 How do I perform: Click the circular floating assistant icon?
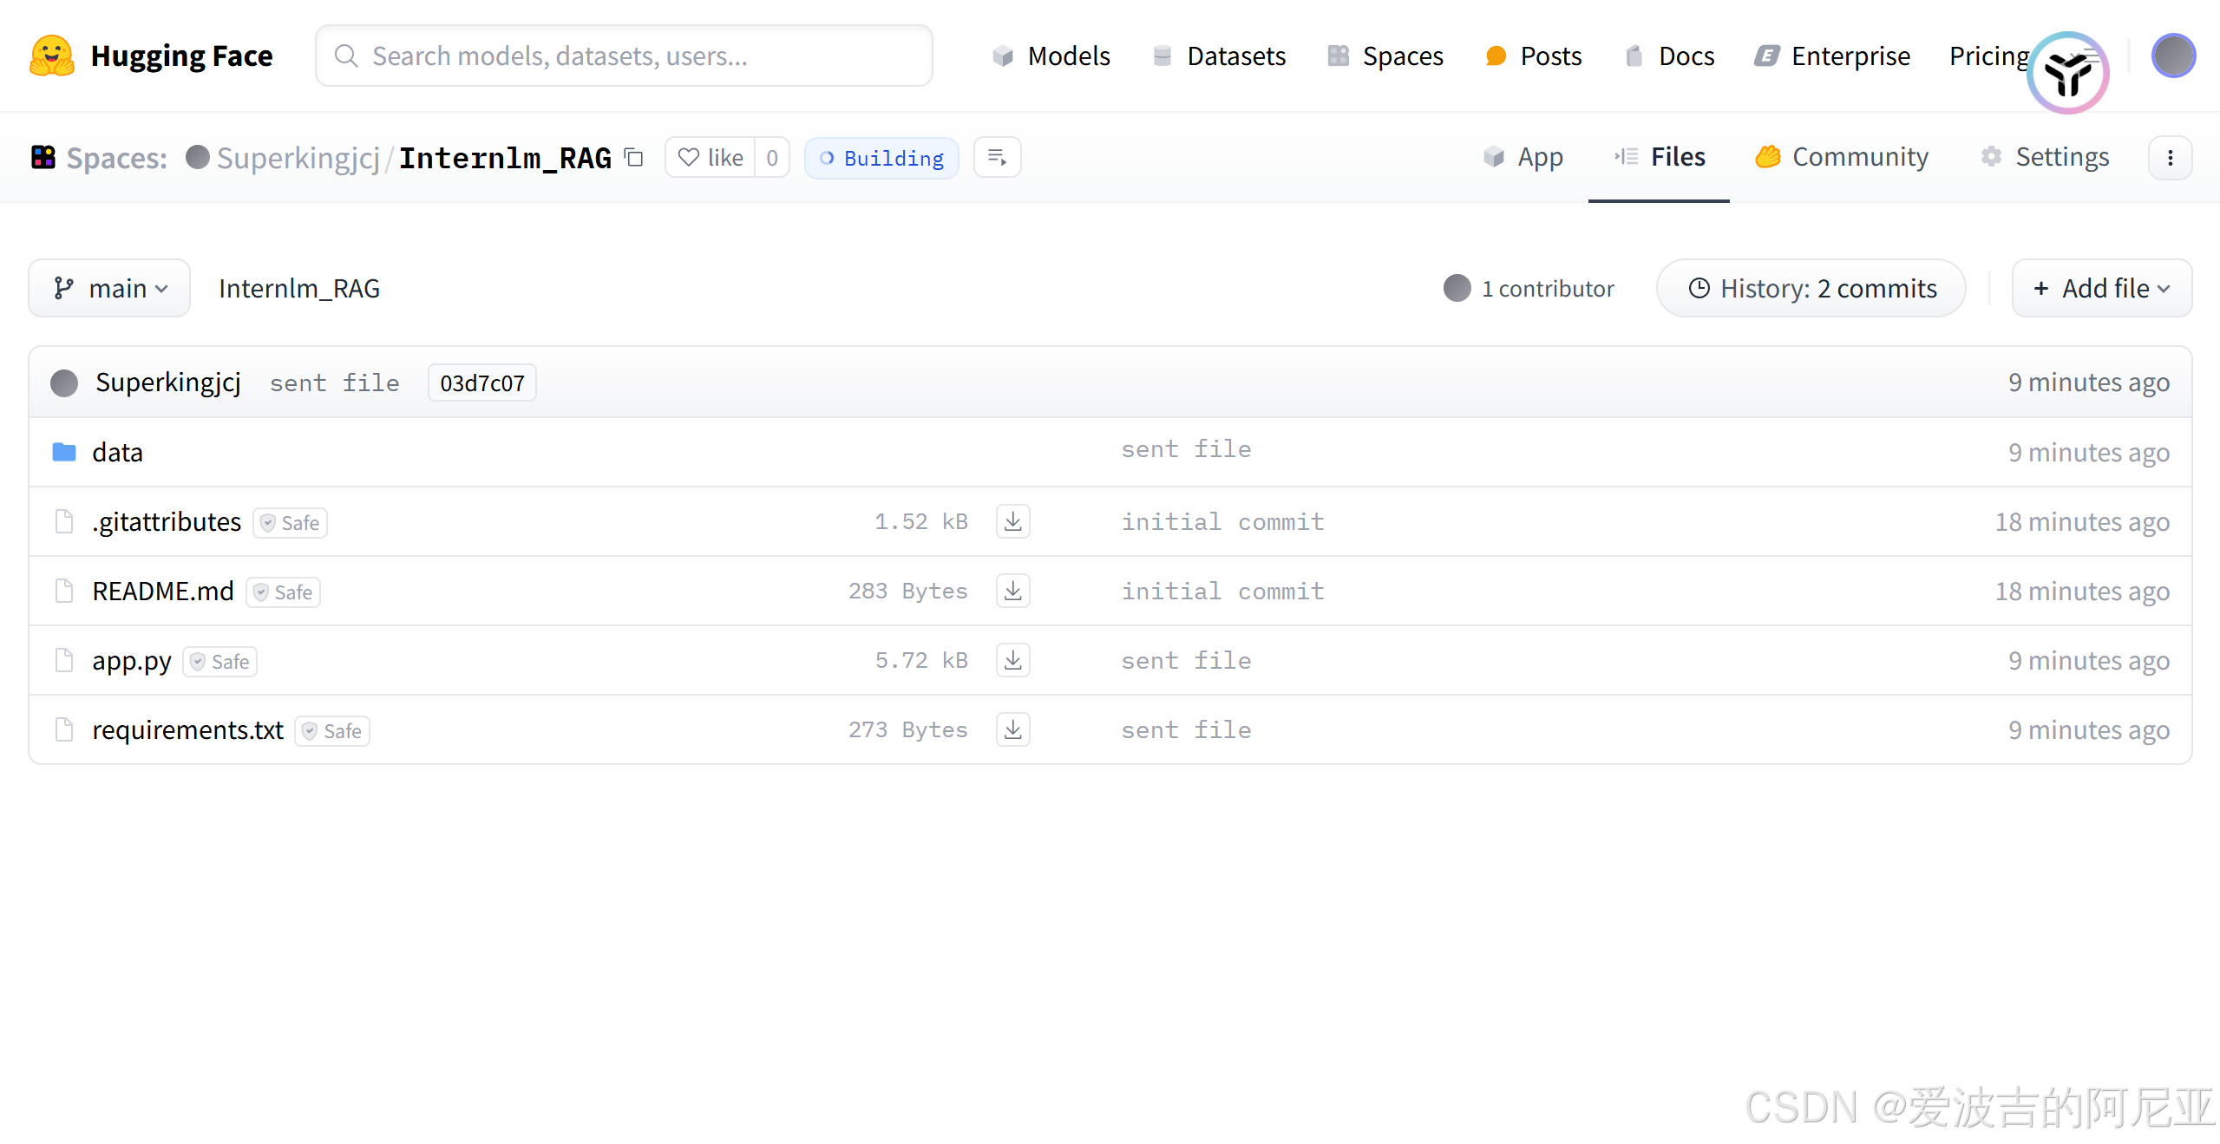(2068, 75)
